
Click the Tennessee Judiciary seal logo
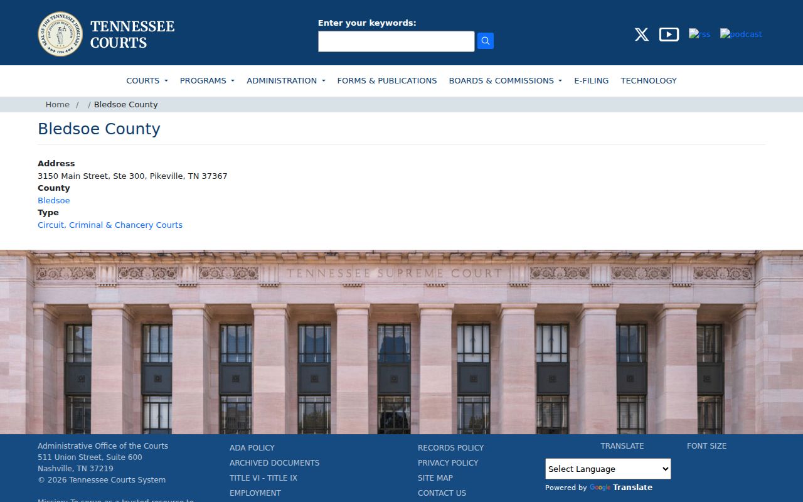point(60,34)
